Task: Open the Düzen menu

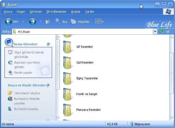Action: coord(21,12)
